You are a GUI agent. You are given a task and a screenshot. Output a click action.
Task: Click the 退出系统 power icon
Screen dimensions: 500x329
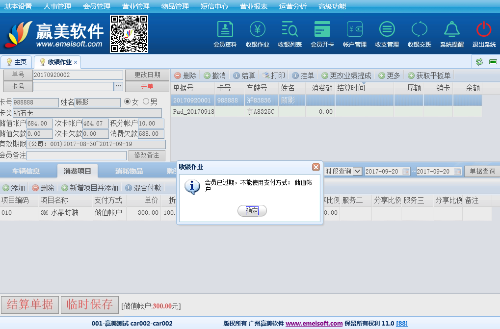pos(484,34)
